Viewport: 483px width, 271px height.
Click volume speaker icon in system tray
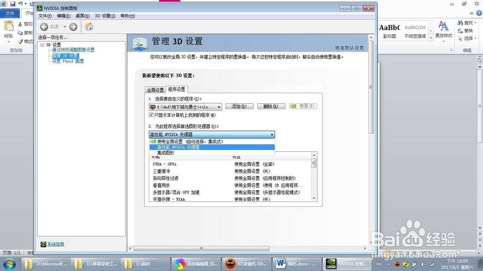pos(423,264)
